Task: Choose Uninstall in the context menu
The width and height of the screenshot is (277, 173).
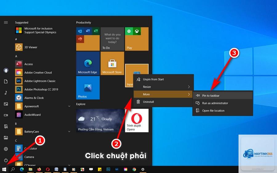Action: pyautogui.click(x=163, y=102)
